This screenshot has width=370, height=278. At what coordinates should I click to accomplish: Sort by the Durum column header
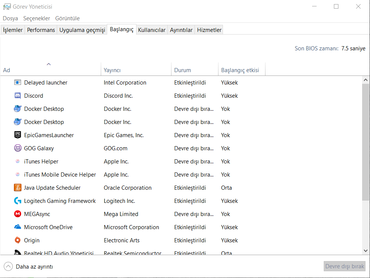click(x=195, y=70)
